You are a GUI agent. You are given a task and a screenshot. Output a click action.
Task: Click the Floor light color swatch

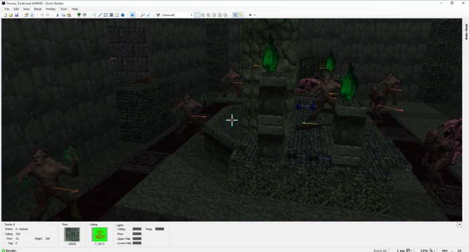point(137,234)
